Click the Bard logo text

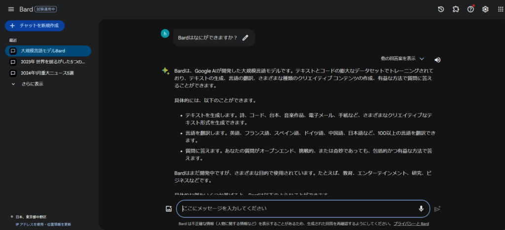click(26, 9)
